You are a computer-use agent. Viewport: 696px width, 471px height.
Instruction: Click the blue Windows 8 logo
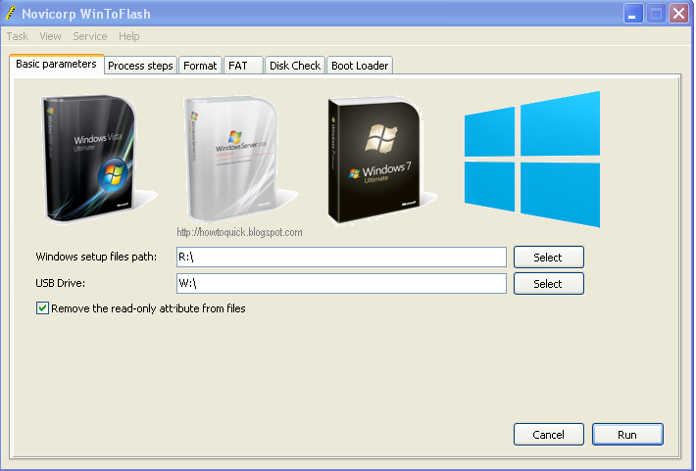pyautogui.click(x=532, y=160)
